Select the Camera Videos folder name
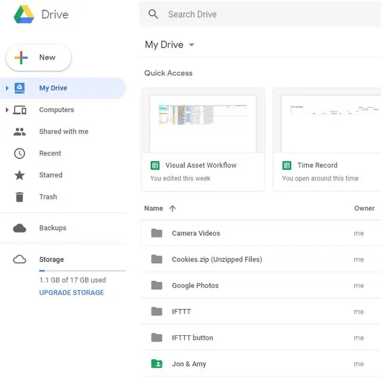The width and height of the screenshot is (381, 381). (196, 233)
